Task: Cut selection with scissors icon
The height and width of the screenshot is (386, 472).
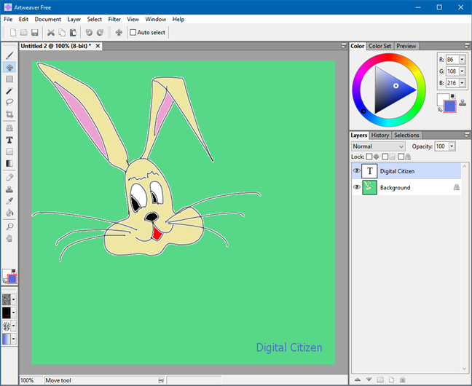Action: click(x=51, y=33)
